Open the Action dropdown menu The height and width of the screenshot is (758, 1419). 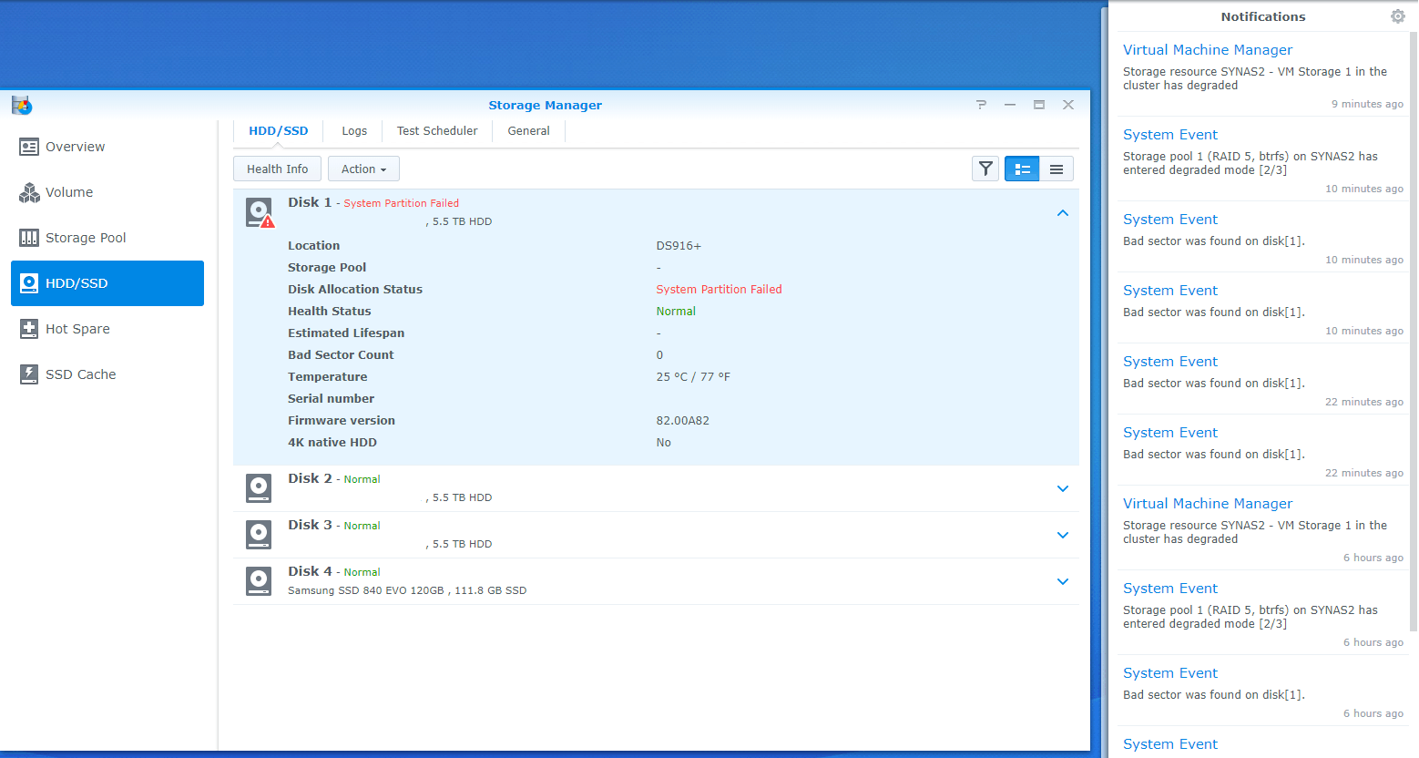[363, 169]
